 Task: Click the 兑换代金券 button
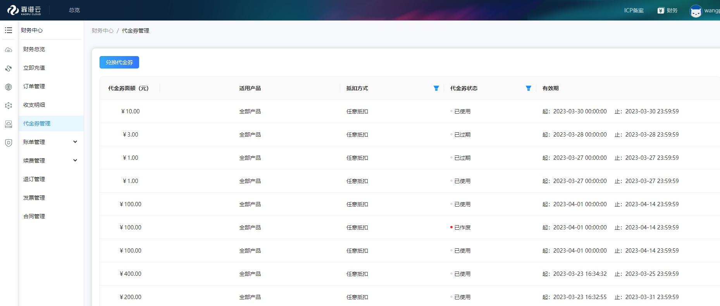tap(119, 62)
